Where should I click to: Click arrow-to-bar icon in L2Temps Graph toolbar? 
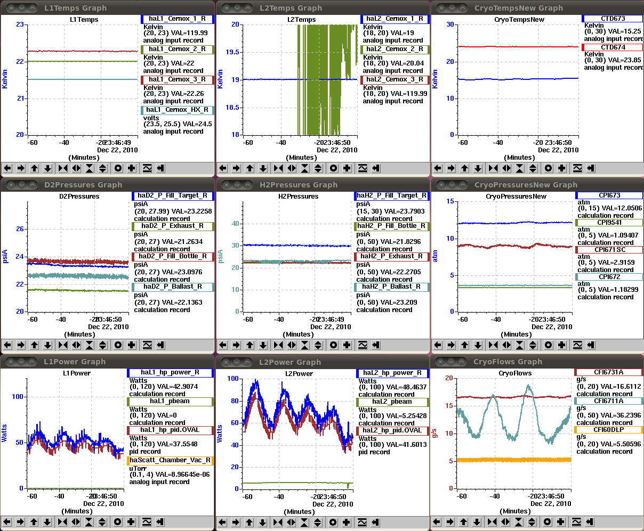376,168
